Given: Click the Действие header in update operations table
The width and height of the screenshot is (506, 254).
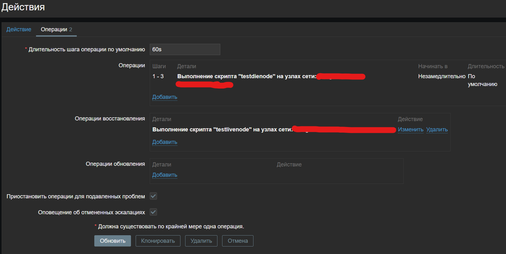Looking at the screenshot, I should [289, 165].
